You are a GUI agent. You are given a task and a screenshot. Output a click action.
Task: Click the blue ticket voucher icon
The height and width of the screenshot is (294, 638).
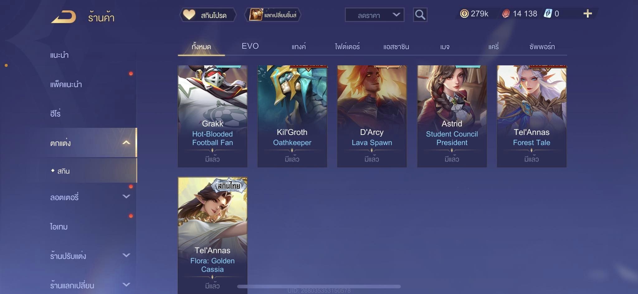548,14
